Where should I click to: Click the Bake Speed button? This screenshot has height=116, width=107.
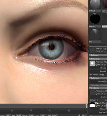[52, 115]
